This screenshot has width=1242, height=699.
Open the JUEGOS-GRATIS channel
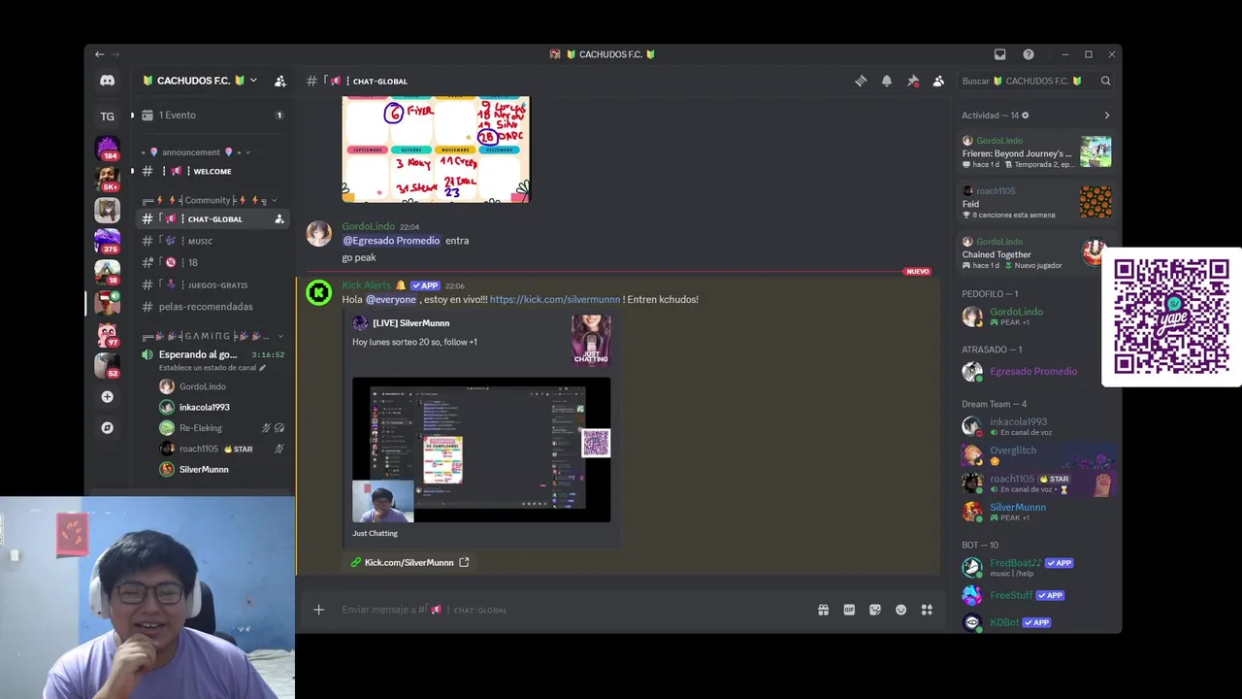[x=212, y=284]
